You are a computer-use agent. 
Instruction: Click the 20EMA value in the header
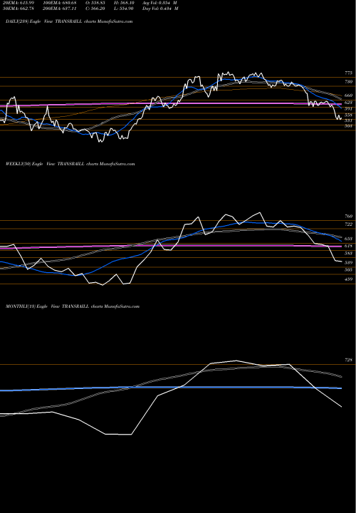[x=17, y=3]
